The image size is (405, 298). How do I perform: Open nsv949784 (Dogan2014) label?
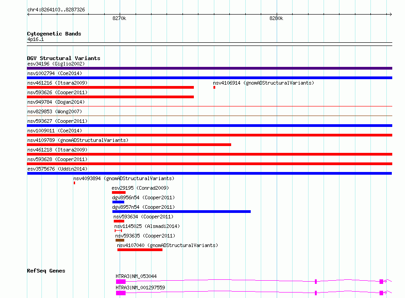56,102
